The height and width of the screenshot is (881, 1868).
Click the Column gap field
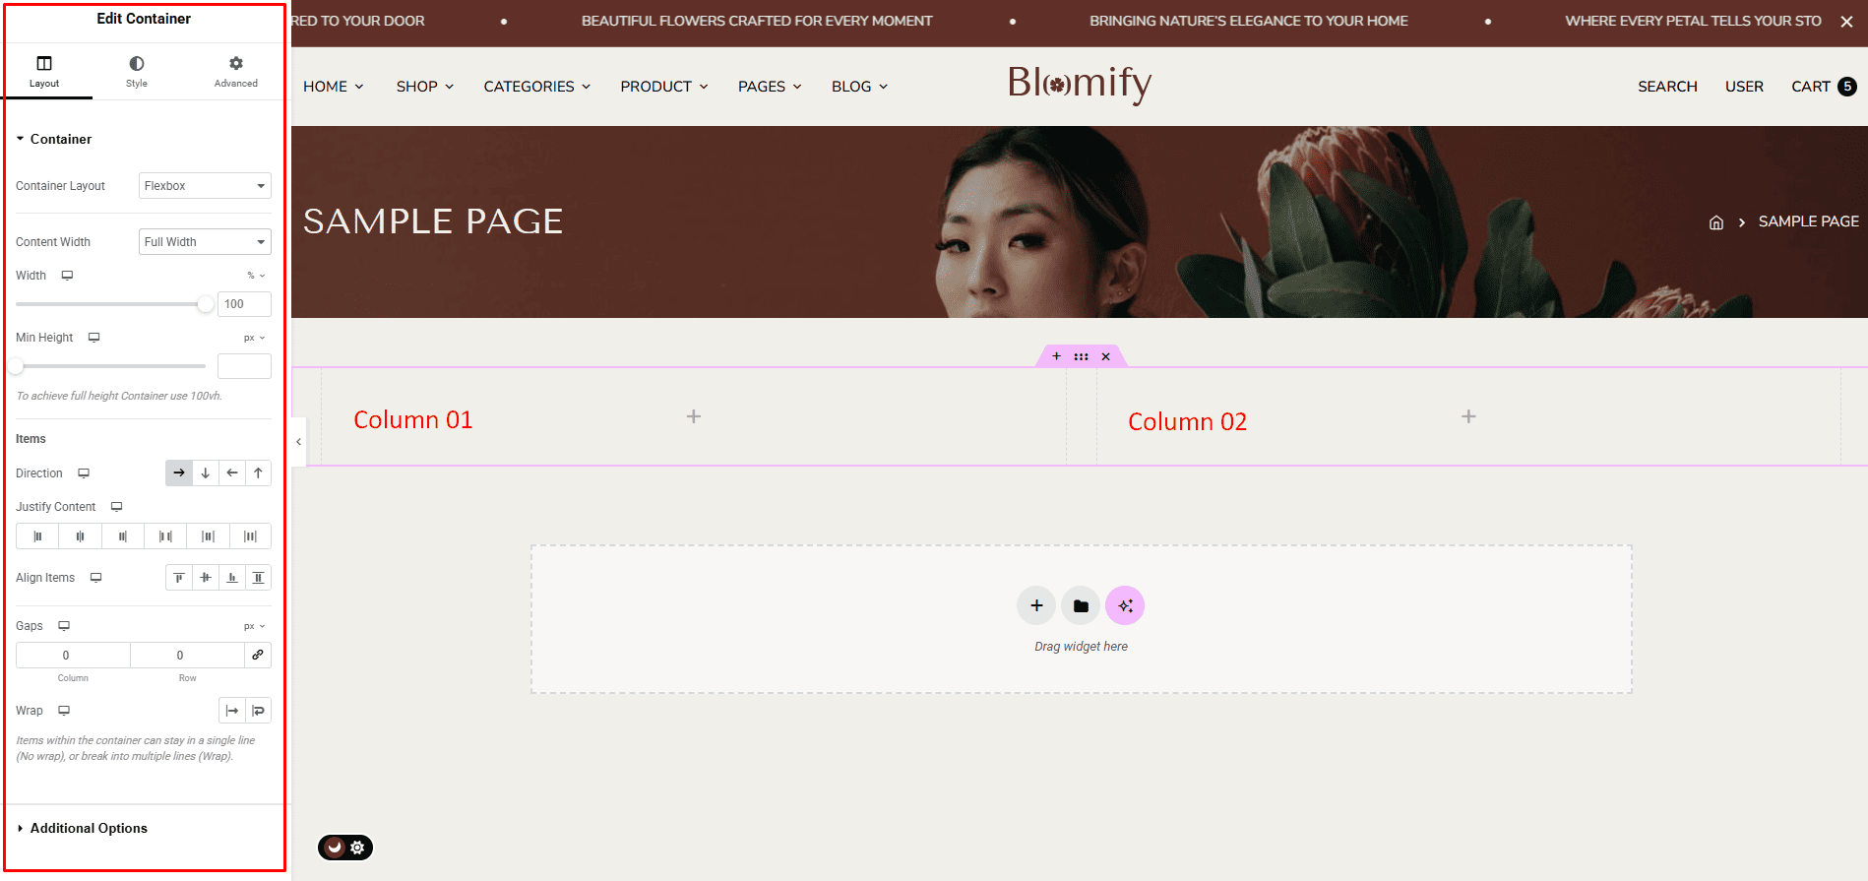click(x=73, y=655)
